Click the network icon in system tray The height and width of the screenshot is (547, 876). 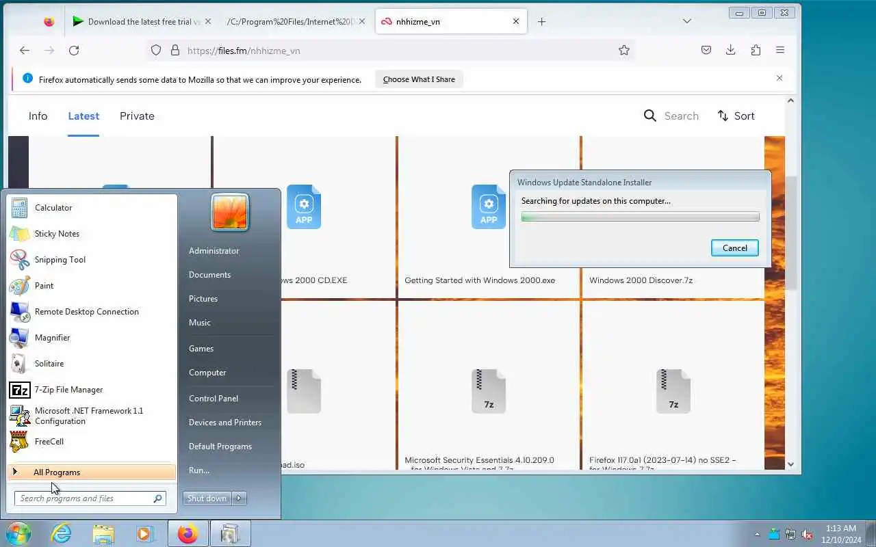(790, 534)
